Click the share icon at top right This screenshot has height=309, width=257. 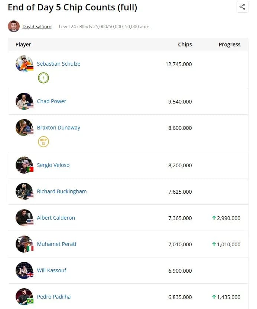coord(242,7)
